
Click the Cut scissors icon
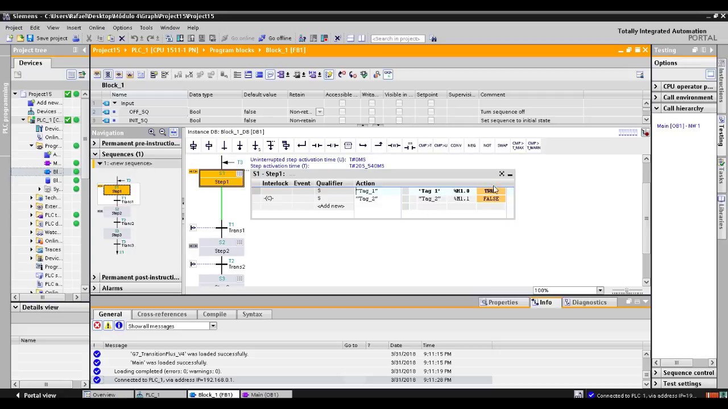(x=89, y=38)
